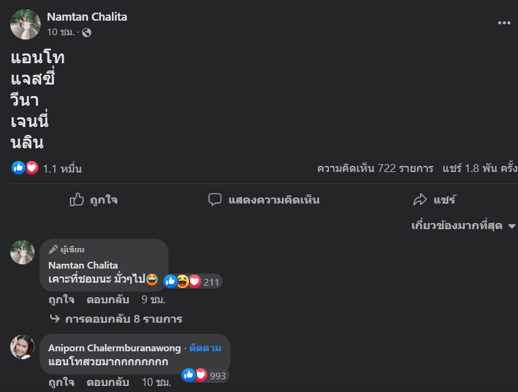Image resolution: width=518 pixels, height=392 pixels.
Task: Open post reactions via the heart icon
Action: click(32, 168)
